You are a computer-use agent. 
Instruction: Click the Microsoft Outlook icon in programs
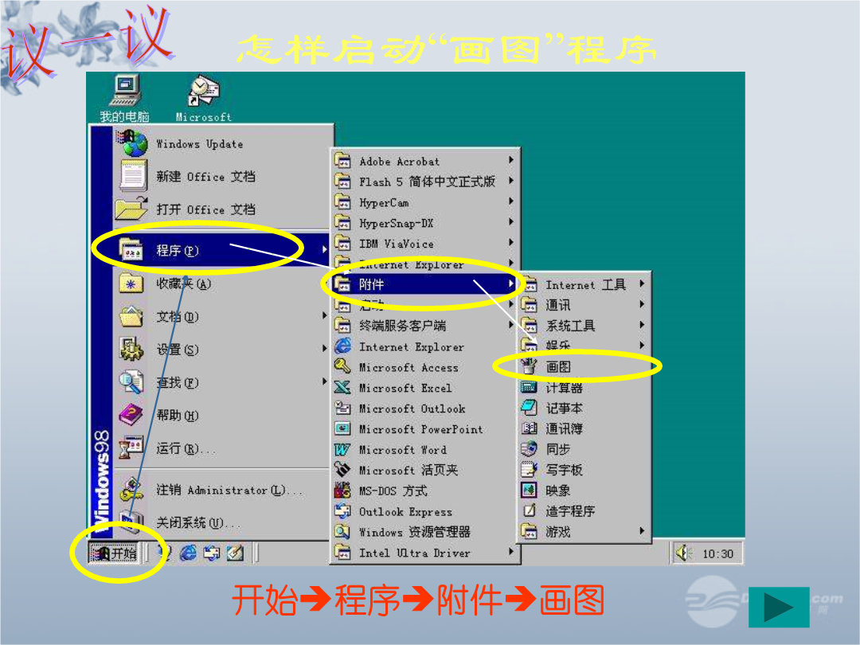342,408
